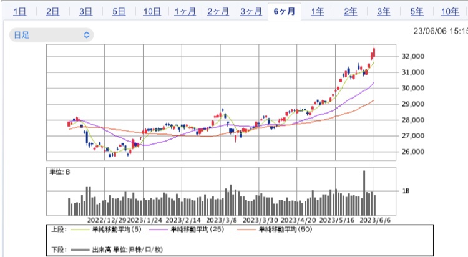468x257 pixels.
Task: Click the 32,000 price axis label
Action: [x=413, y=56]
